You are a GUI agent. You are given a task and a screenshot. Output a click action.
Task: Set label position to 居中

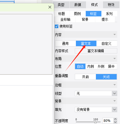pos(112,66)
